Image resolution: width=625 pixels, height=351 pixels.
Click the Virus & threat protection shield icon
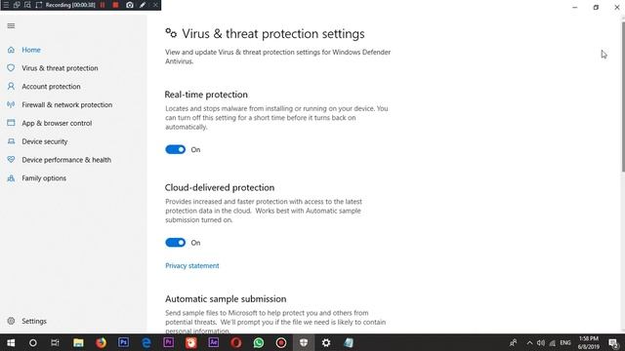tap(11, 68)
